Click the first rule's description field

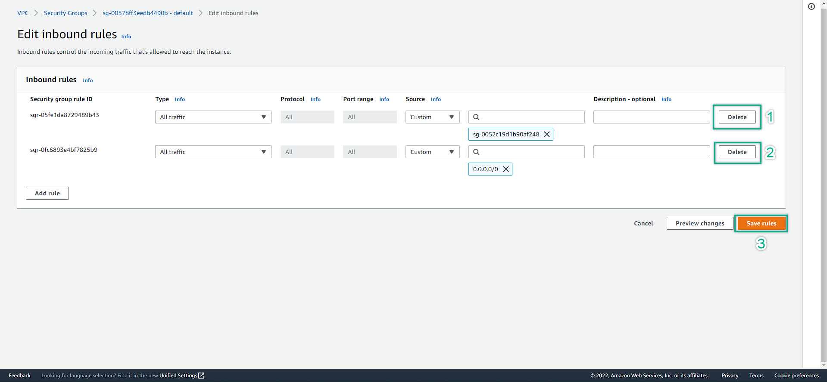click(x=651, y=117)
